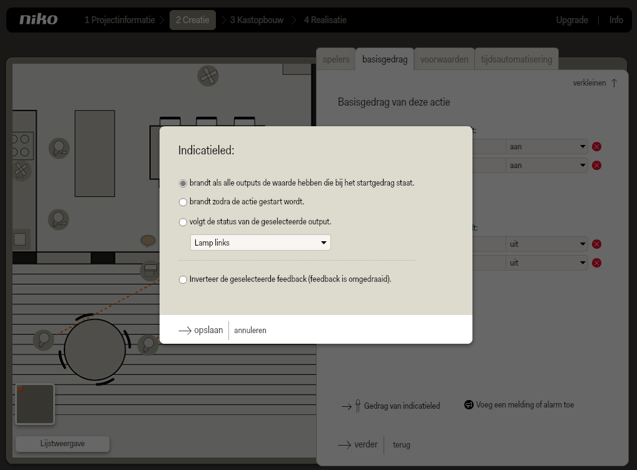This screenshot has width=637, height=470.
Task: Switch to the voorwaarden tab
Action: click(444, 59)
